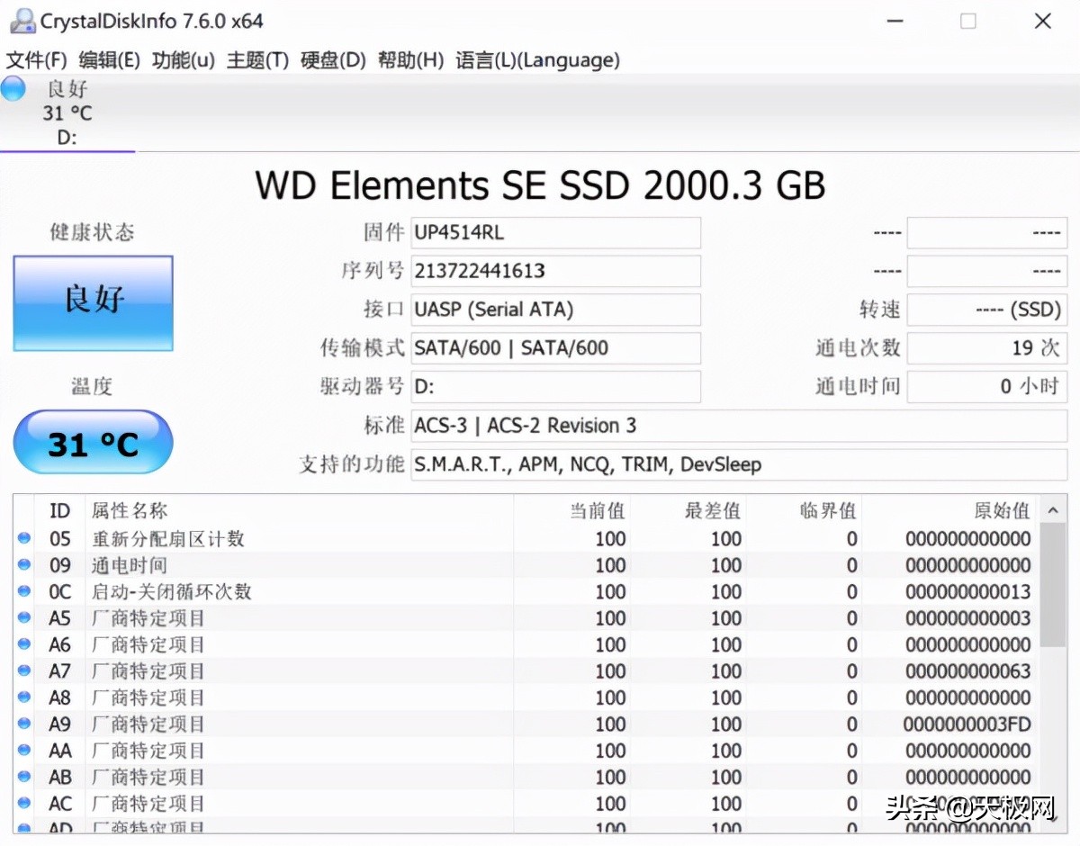Open the 功能(u) menu
1080x846 pixels.
184,60
